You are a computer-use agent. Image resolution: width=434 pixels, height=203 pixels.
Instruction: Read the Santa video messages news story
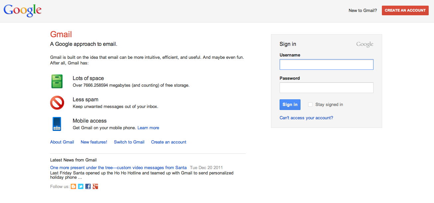coord(118,167)
